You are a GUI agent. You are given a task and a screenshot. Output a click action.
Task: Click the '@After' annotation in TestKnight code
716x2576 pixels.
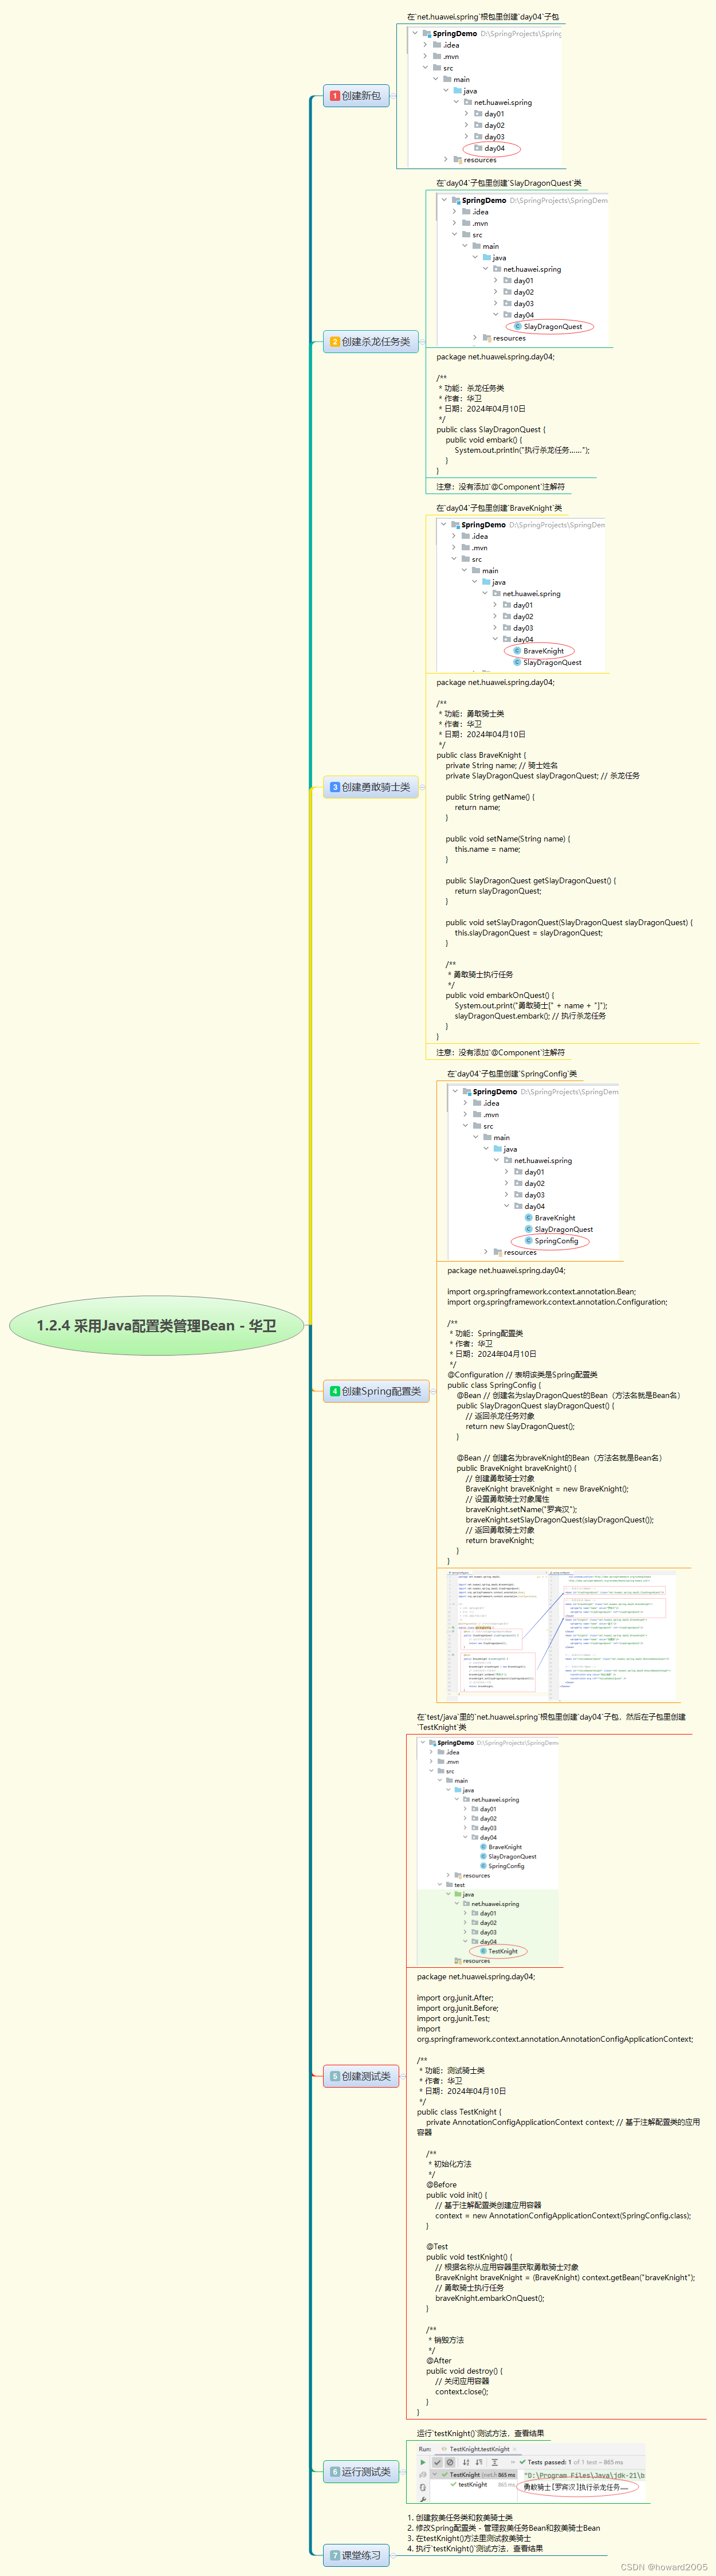[438, 2360]
